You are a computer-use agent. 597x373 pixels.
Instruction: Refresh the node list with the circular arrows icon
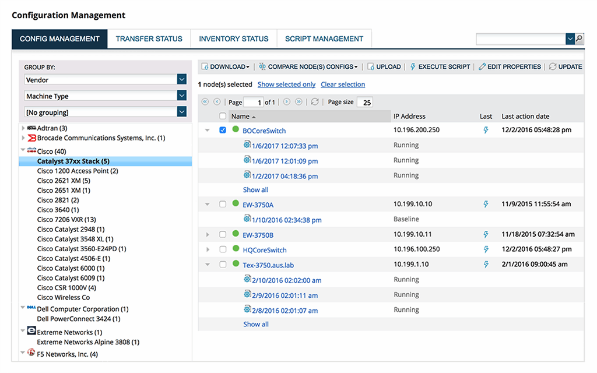click(x=315, y=101)
